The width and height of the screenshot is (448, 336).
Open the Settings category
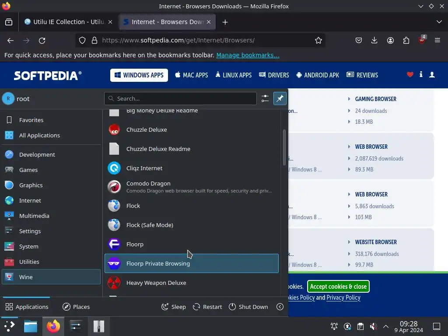tap(51, 231)
